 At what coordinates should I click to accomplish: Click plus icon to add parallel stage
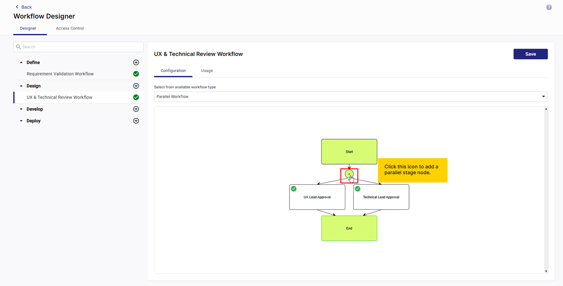349,174
